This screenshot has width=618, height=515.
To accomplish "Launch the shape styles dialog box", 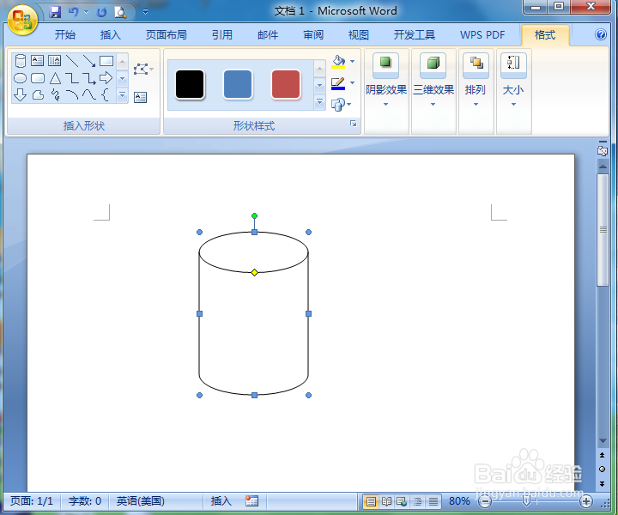I will tap(353, 124).
